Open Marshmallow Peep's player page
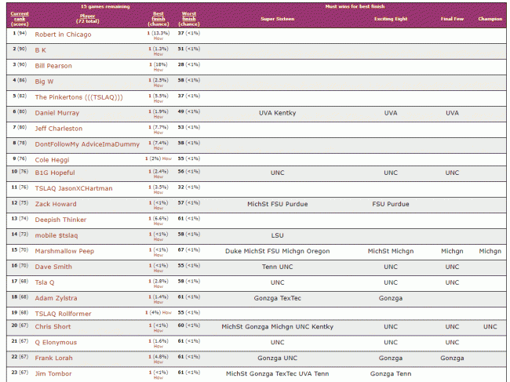Image resolution: width=510 pixels, height=382 pixels. pos(64,251)
